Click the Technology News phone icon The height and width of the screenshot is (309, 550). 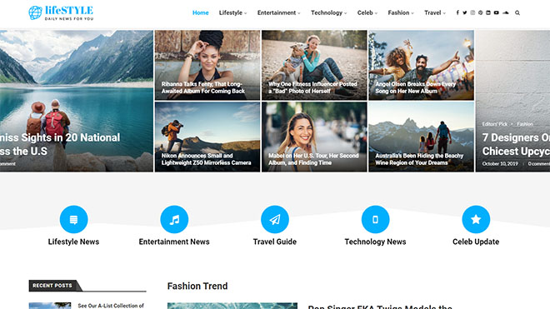tap(375, 219)
